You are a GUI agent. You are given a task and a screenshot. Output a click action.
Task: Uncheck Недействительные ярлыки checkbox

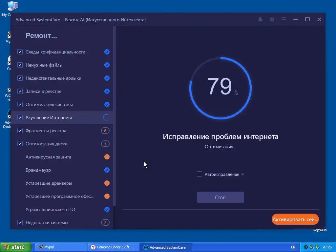pos(20,78)
